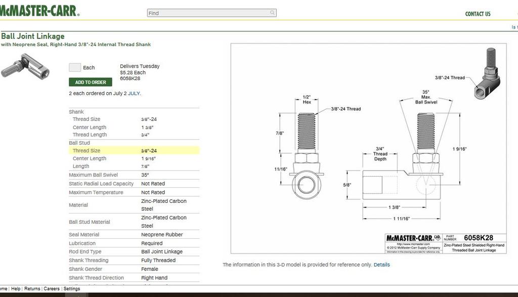Click the $5.28 Each price text
This screenshot has width=518, height=297.
[x=133, y=72]
